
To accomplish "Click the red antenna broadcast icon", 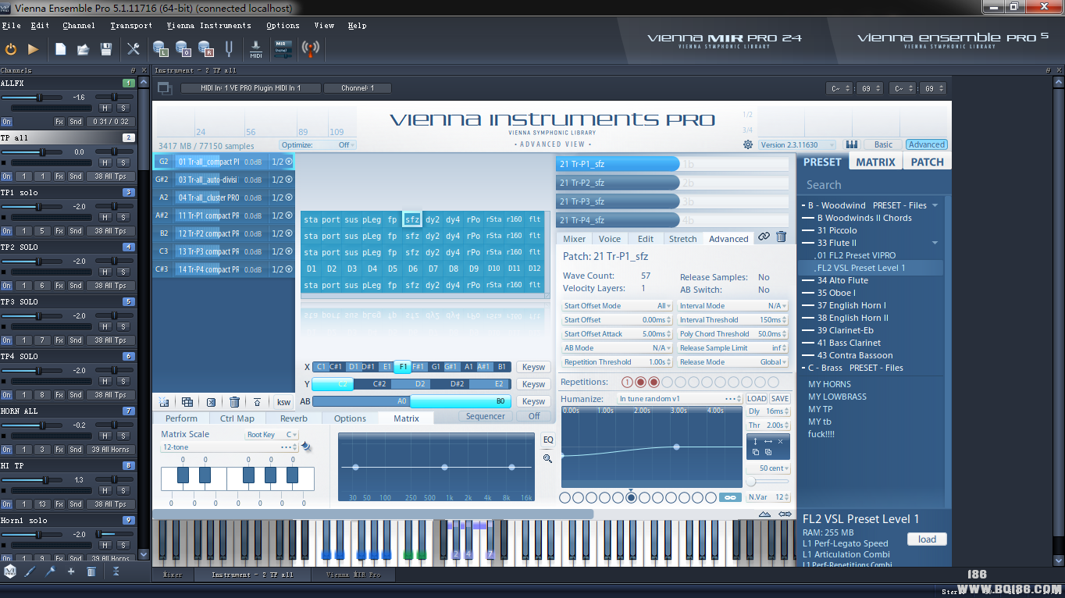I will point(311,49).
